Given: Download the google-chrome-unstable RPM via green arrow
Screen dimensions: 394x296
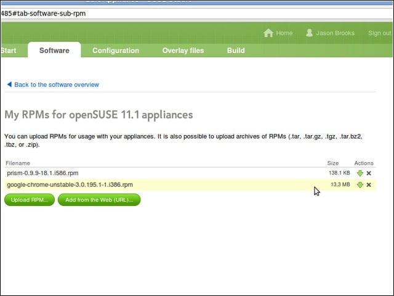Looking at the screenshot, I should point(360,185).
